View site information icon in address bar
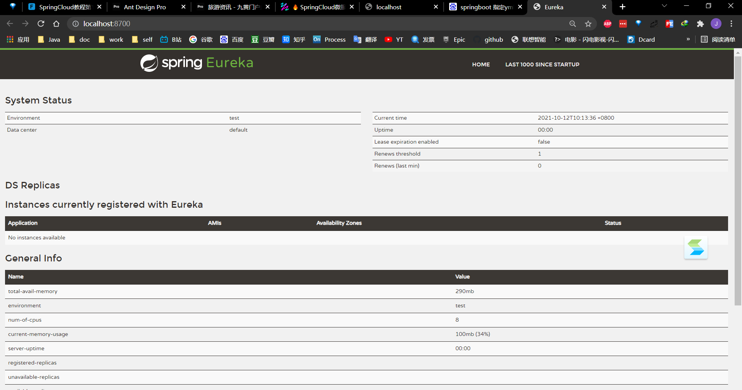The height and width of the screenshot is (390, 742). 76,24
